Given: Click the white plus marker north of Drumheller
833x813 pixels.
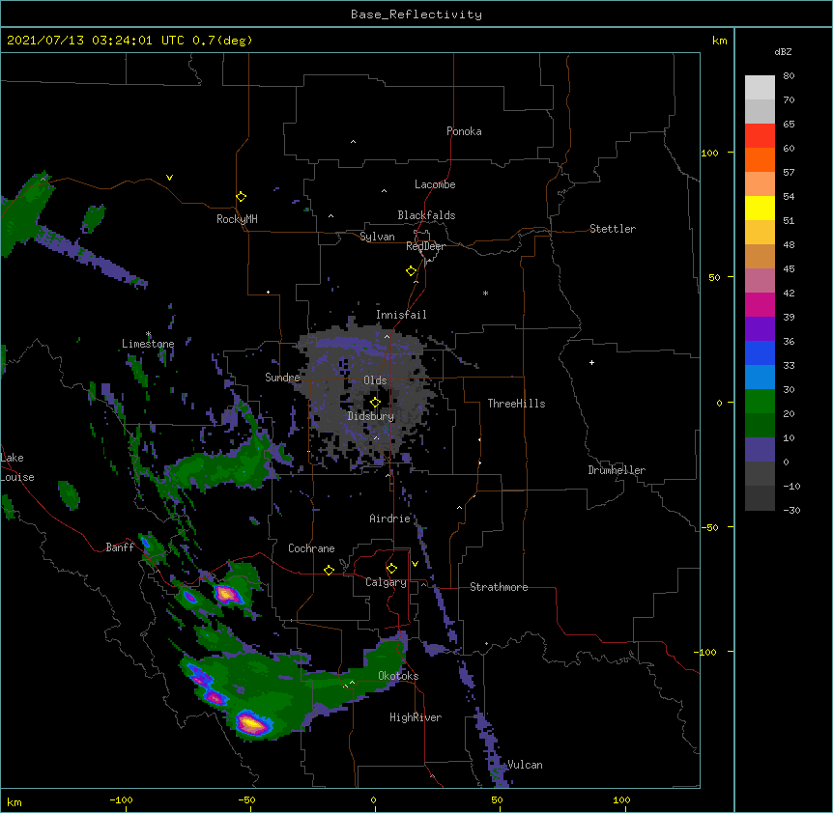Looking at the screenshot, I should click(x=591, y=362).
